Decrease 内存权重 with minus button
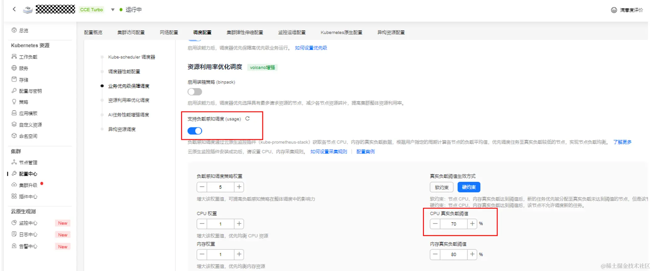 [x=202, y=254]
